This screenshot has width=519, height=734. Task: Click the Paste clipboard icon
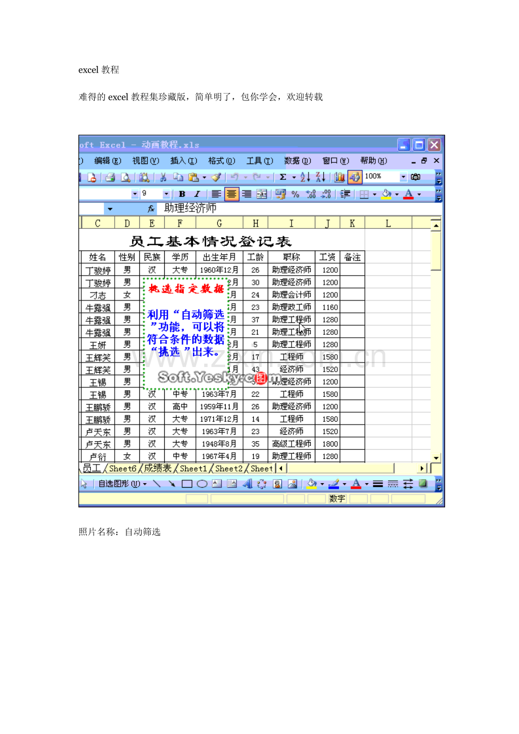coord(193,177)
